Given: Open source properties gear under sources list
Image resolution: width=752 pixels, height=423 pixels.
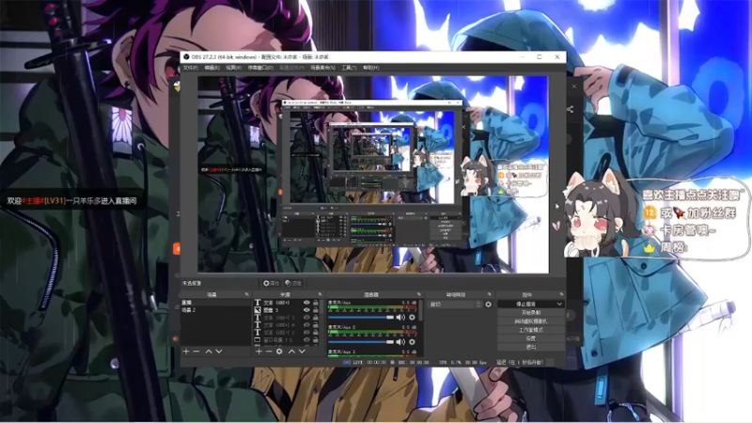Looking at the screenshot, I should (x=279, y=352).
